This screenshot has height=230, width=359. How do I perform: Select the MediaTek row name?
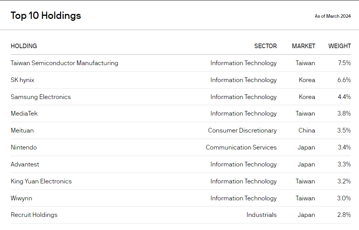[x=24, y=114]
